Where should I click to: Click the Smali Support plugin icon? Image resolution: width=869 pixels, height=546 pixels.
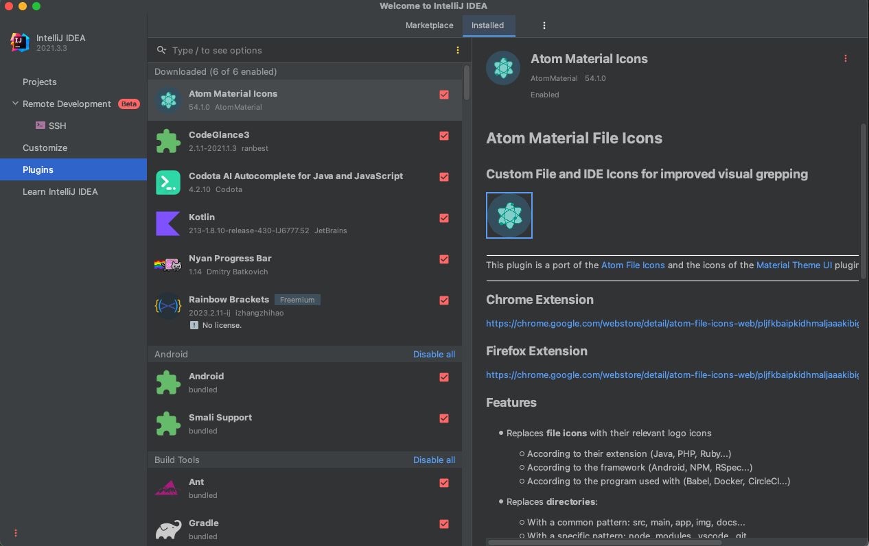tap(168, 424)
